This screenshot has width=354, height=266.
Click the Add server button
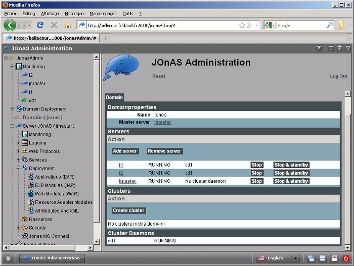click(x=125, y=151)
